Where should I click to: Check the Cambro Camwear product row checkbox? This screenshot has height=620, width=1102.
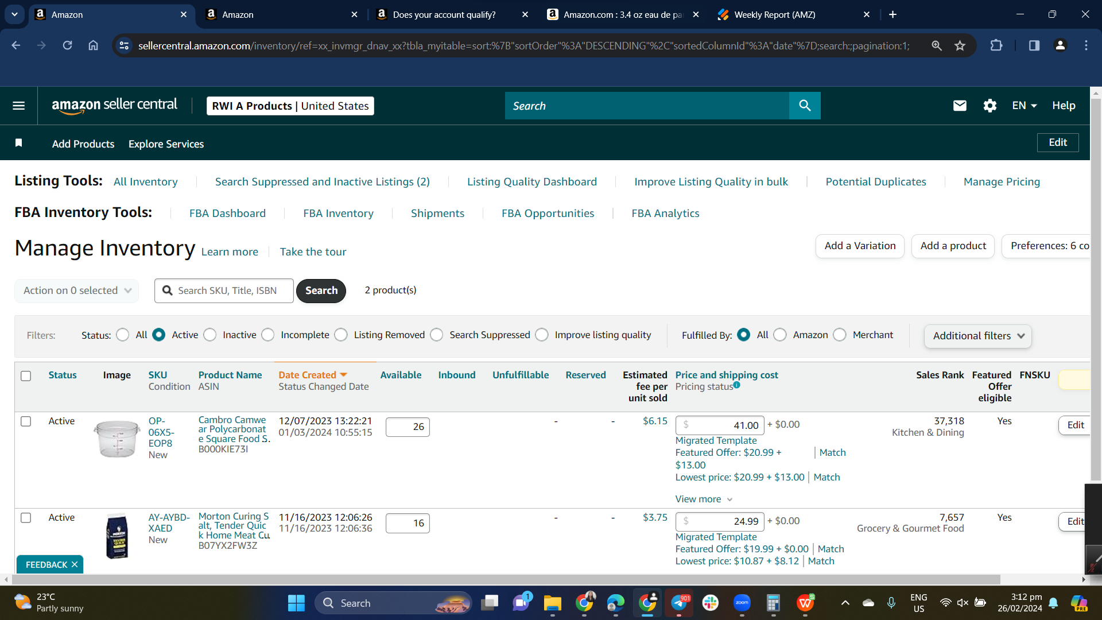[x=26, y=421]
